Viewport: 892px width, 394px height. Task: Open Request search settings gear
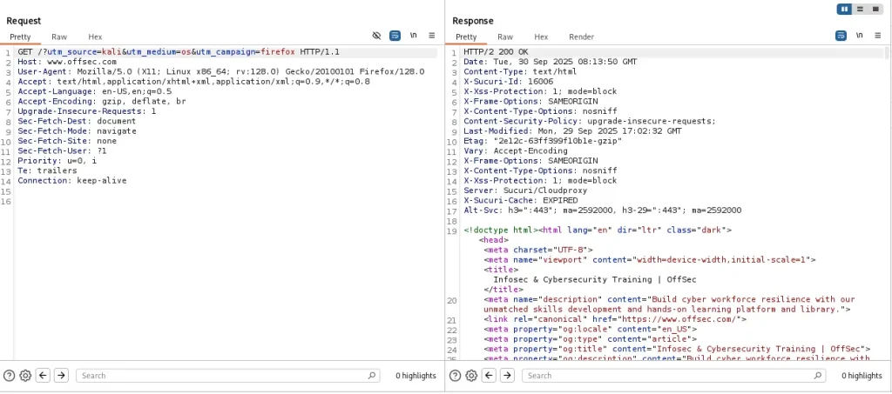click(25, 376)
